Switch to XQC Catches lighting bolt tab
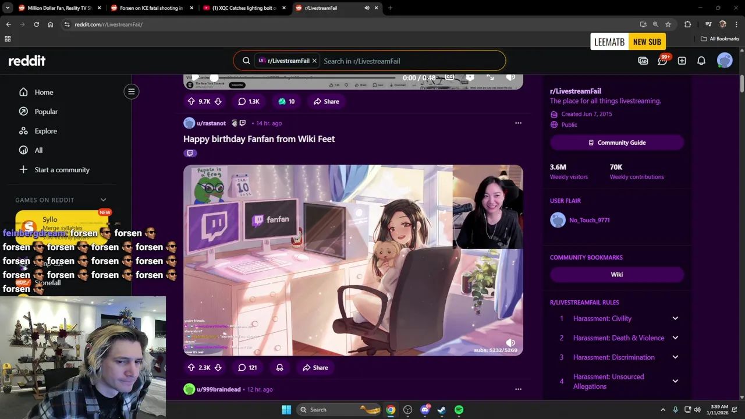Image resolution: width=745 pixels, height=419 pixels. click(244, 8)
